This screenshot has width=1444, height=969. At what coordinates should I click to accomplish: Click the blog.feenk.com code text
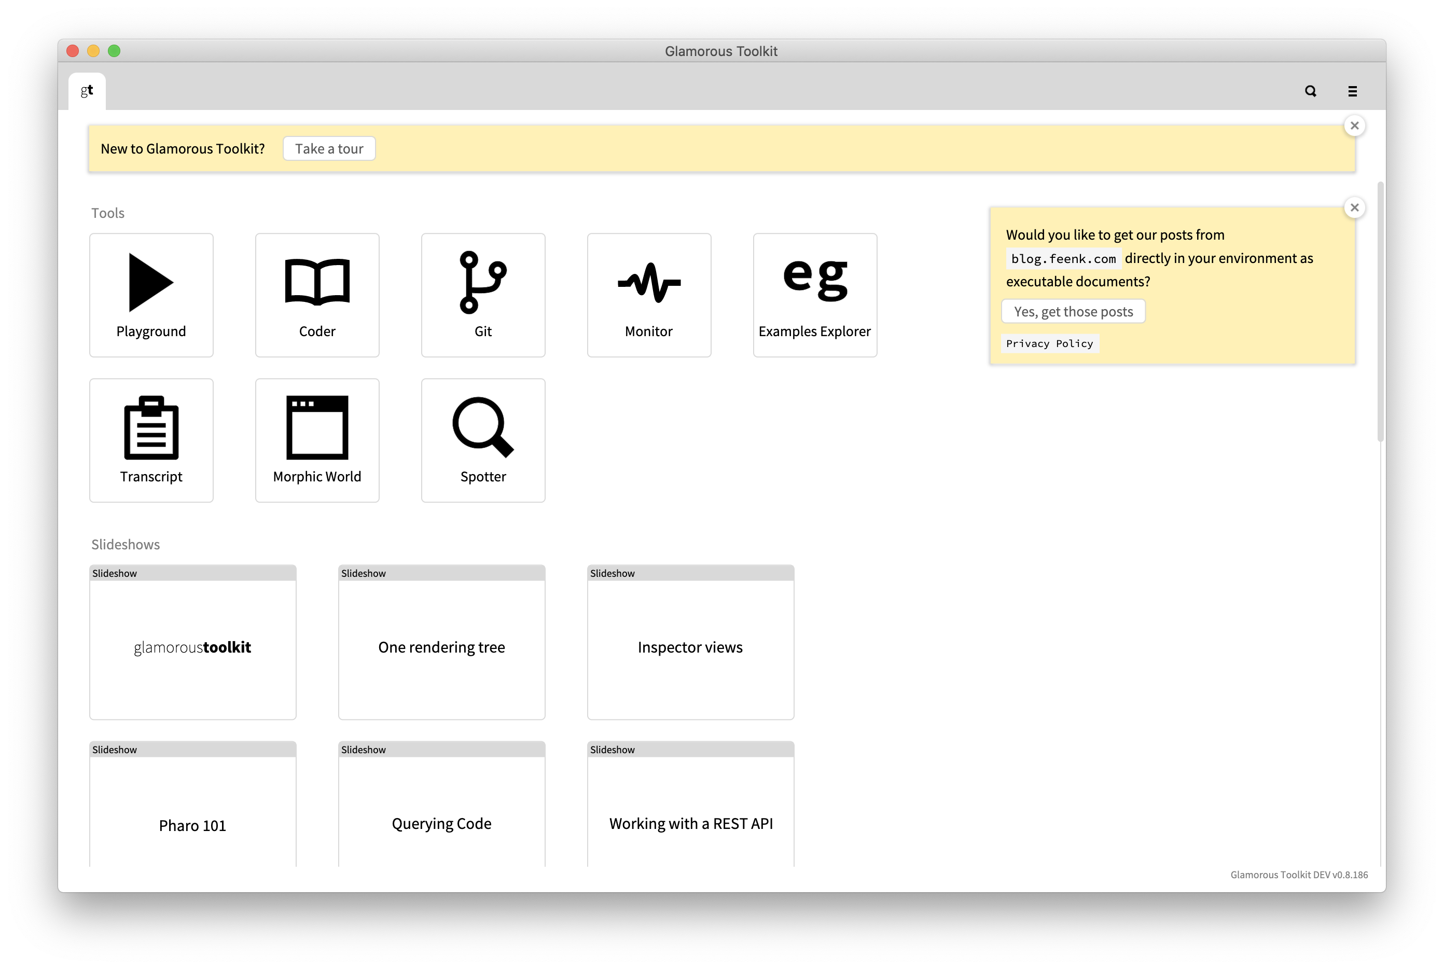(1063, 258)
